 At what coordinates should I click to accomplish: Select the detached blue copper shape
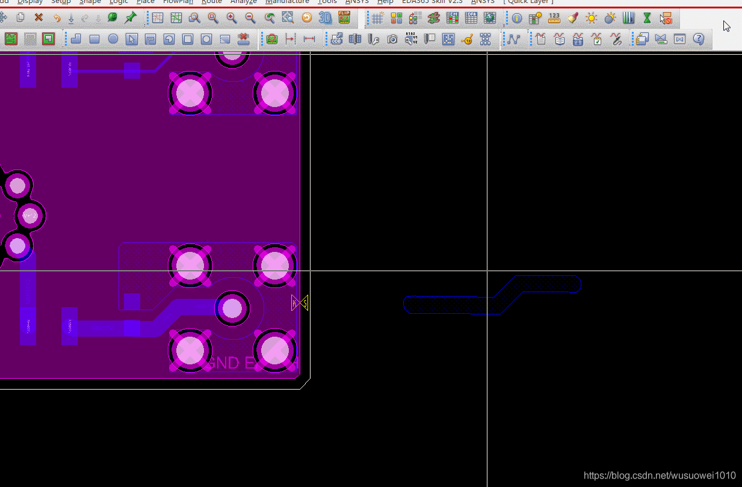[x=492, y=295]
